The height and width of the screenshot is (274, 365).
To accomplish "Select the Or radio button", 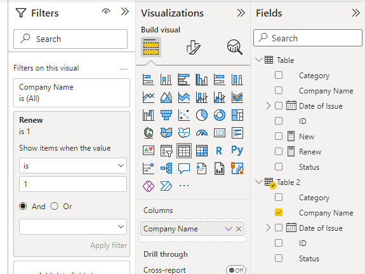I will point(55,206).
